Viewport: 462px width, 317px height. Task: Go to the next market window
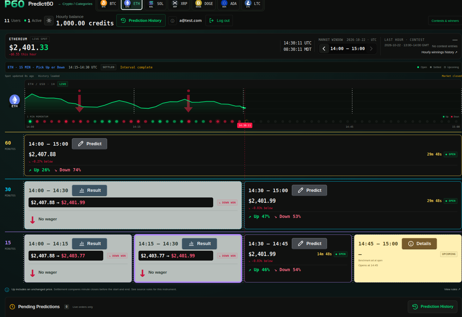click(x=371, y=49)
